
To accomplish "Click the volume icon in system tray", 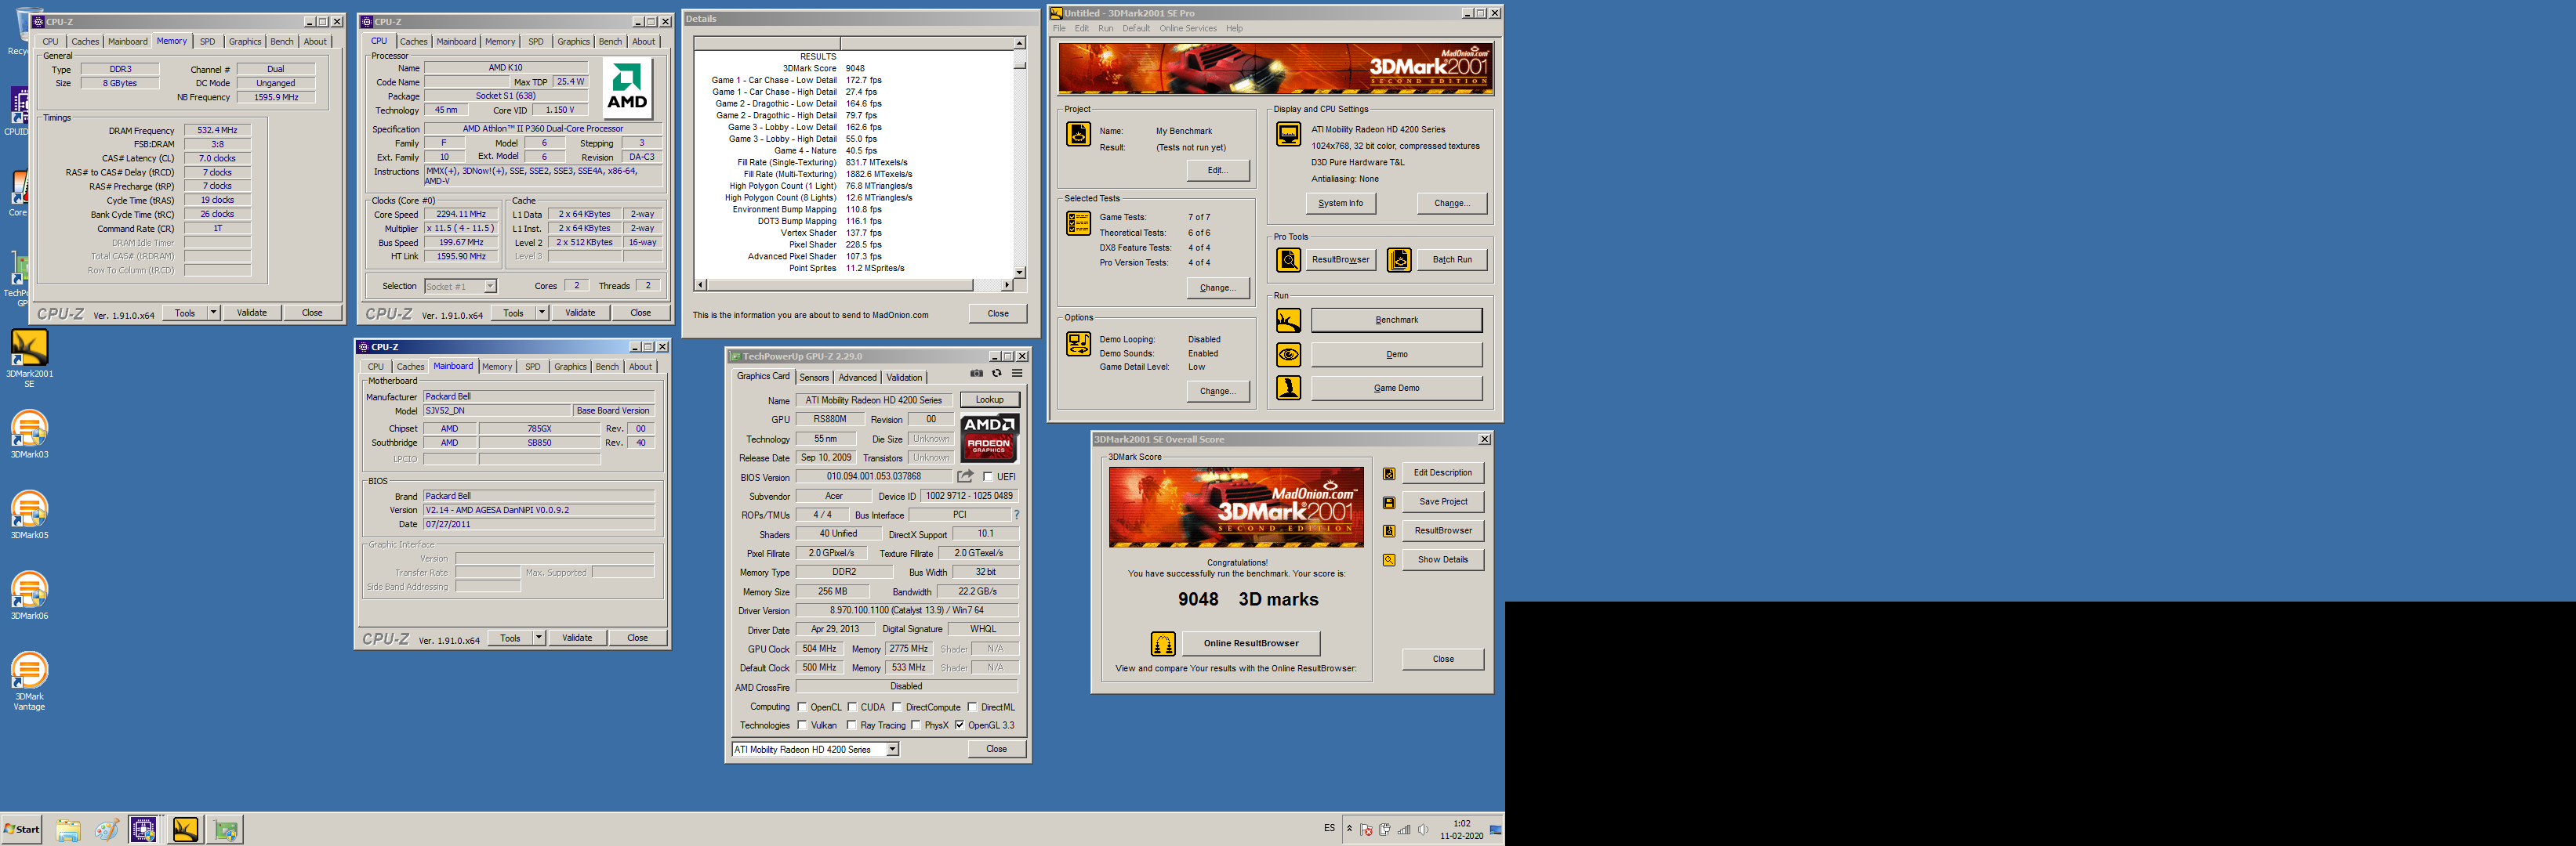I will pyautogui.click(x=1422, y=829).
